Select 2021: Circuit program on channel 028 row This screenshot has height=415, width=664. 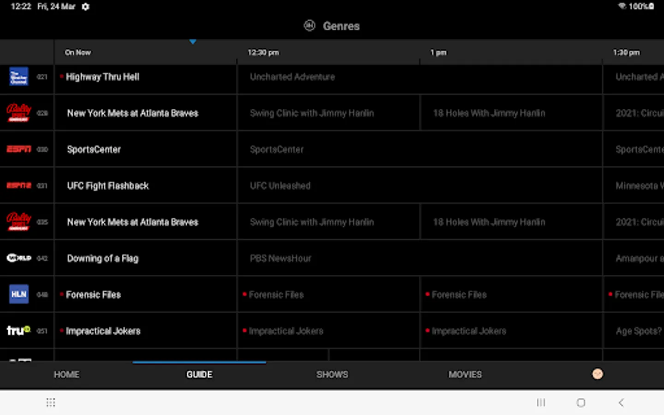[634, 113]
